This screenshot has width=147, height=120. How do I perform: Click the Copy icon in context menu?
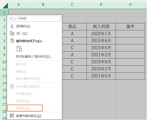pos(12,33)
